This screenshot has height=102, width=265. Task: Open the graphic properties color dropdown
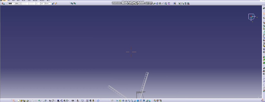click(11, 3)
